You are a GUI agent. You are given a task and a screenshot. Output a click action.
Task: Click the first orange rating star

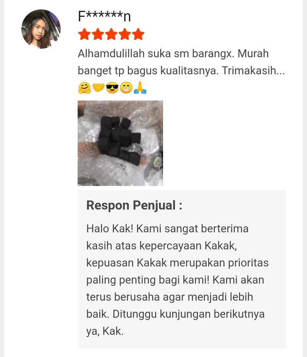[x=84, y=35]
